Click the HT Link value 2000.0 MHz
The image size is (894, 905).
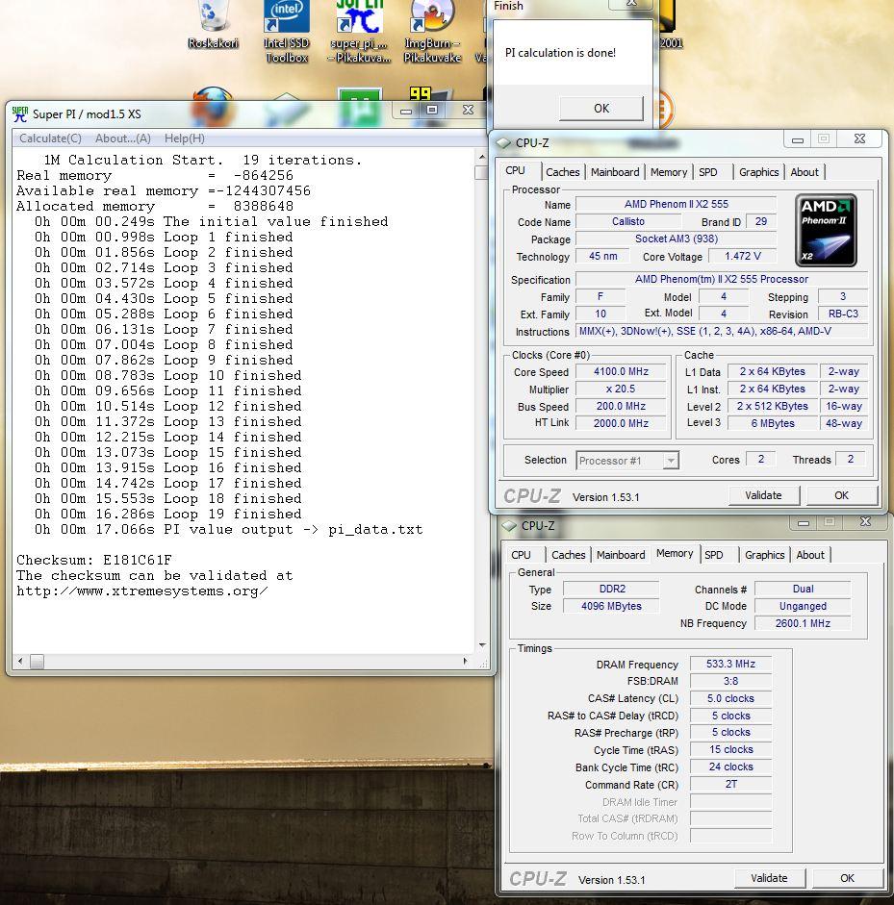click(622, 423)
